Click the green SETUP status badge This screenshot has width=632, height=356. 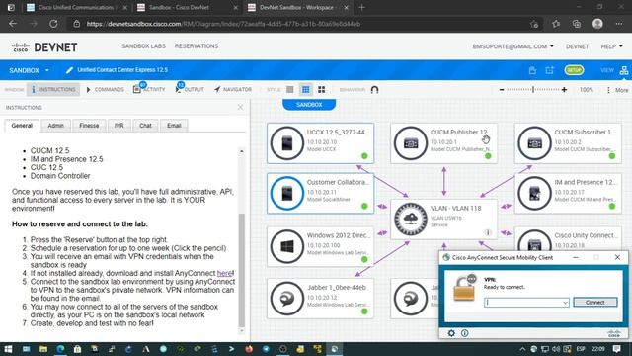click(x=574, y=70)
